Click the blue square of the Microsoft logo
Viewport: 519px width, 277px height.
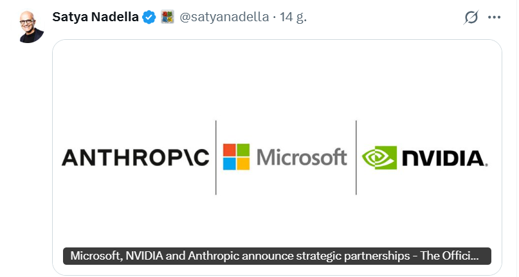229,164
